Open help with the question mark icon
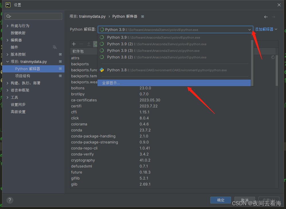This screenshot has height=209, width=286. coord(9,200)
